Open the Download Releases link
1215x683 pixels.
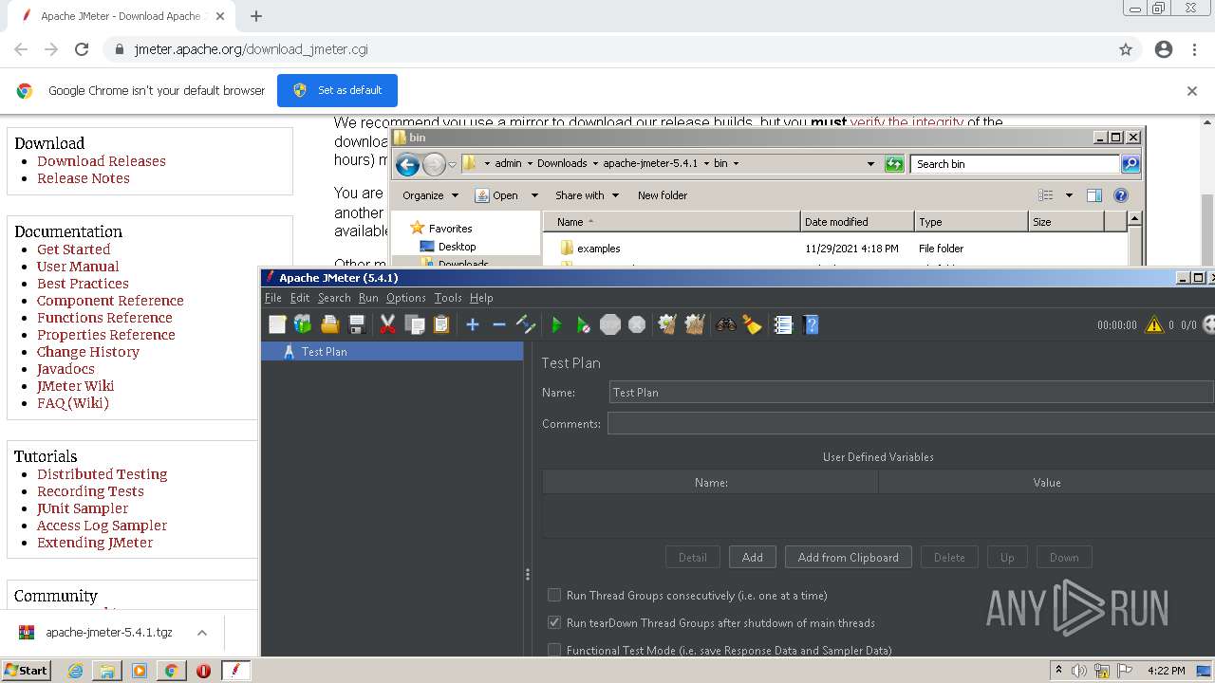(102, 161)
